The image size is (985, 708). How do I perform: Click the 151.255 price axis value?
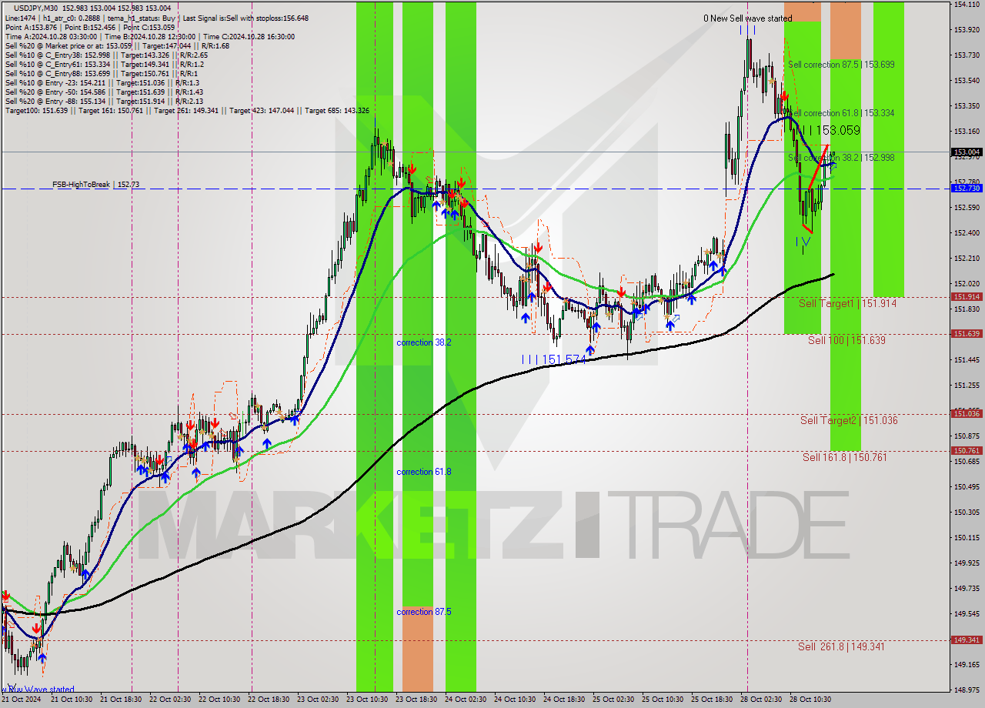pyautogui.click(x=967, y=385)
